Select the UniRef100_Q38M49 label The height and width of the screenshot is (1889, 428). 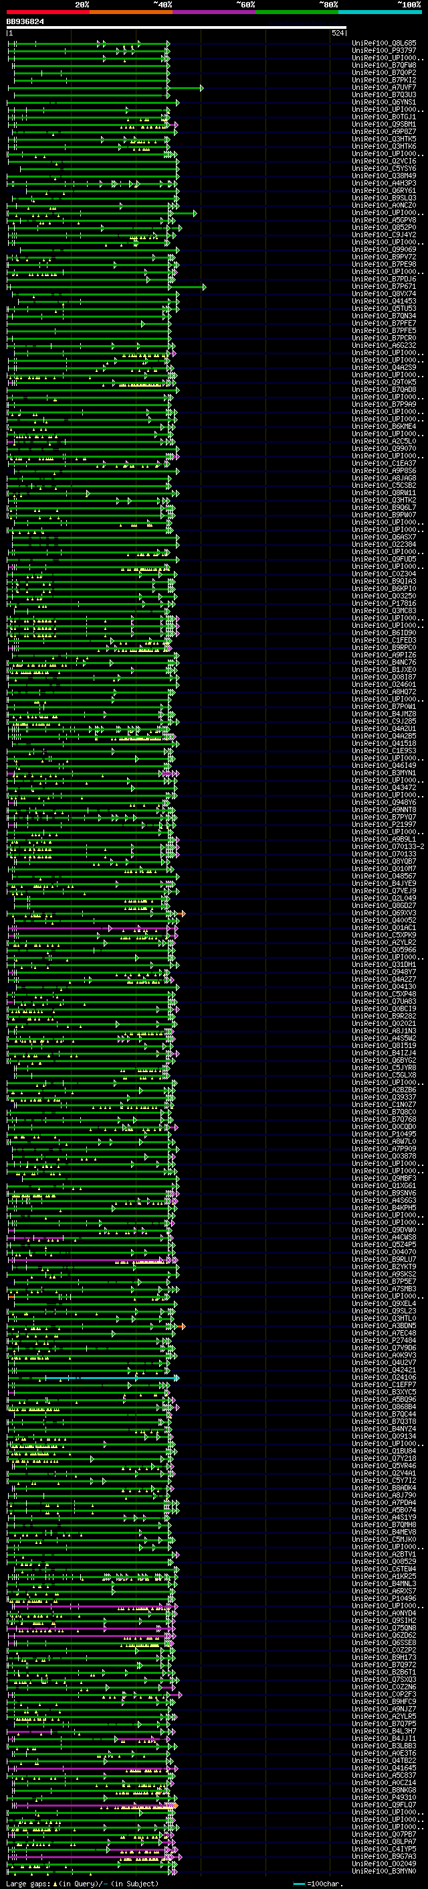(384, 176)
